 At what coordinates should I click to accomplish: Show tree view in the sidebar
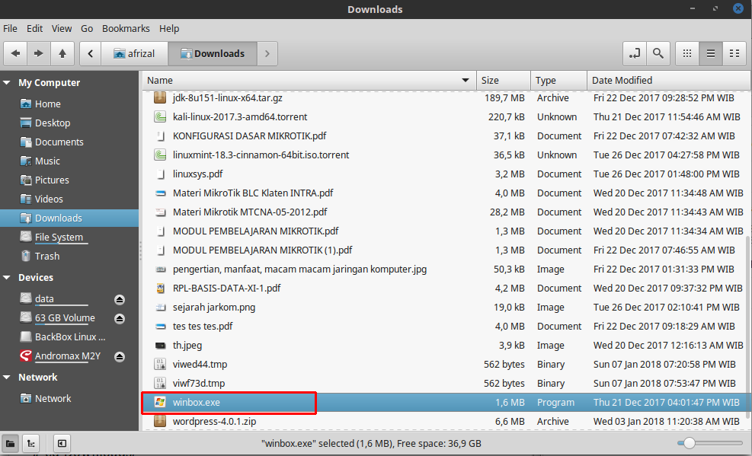(x=31, y=444)
